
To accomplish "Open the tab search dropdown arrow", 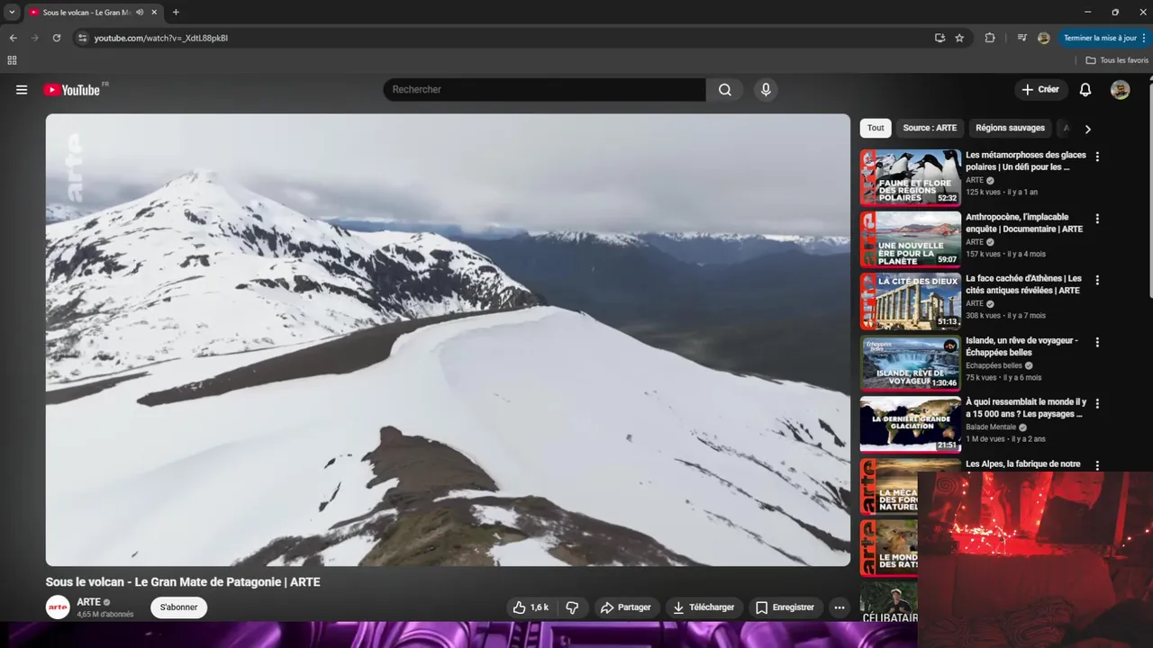I will coord(12,13).
